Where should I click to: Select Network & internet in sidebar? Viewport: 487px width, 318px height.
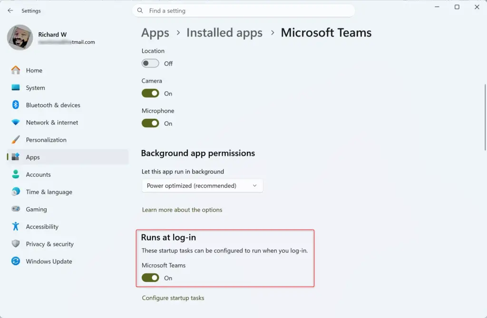(68, 122)
